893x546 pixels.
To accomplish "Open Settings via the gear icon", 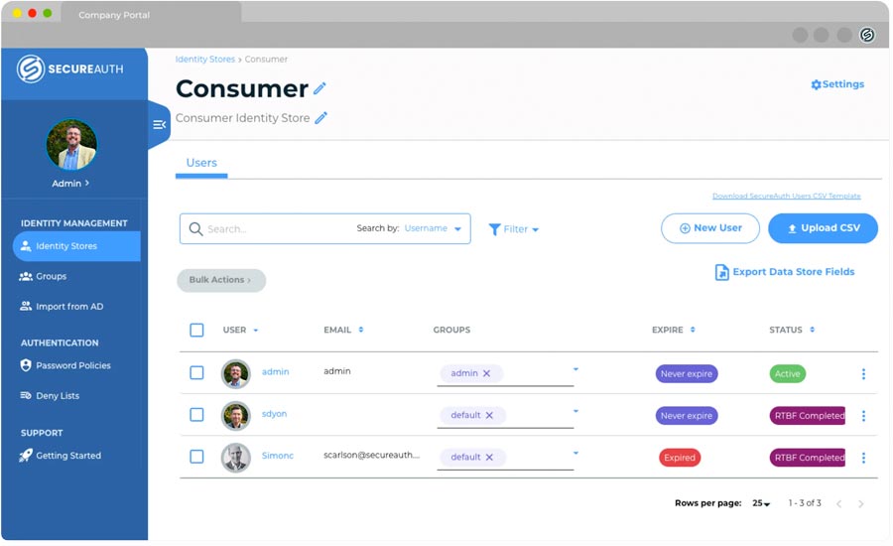I will pyautogui.click(x=816, y=85).
